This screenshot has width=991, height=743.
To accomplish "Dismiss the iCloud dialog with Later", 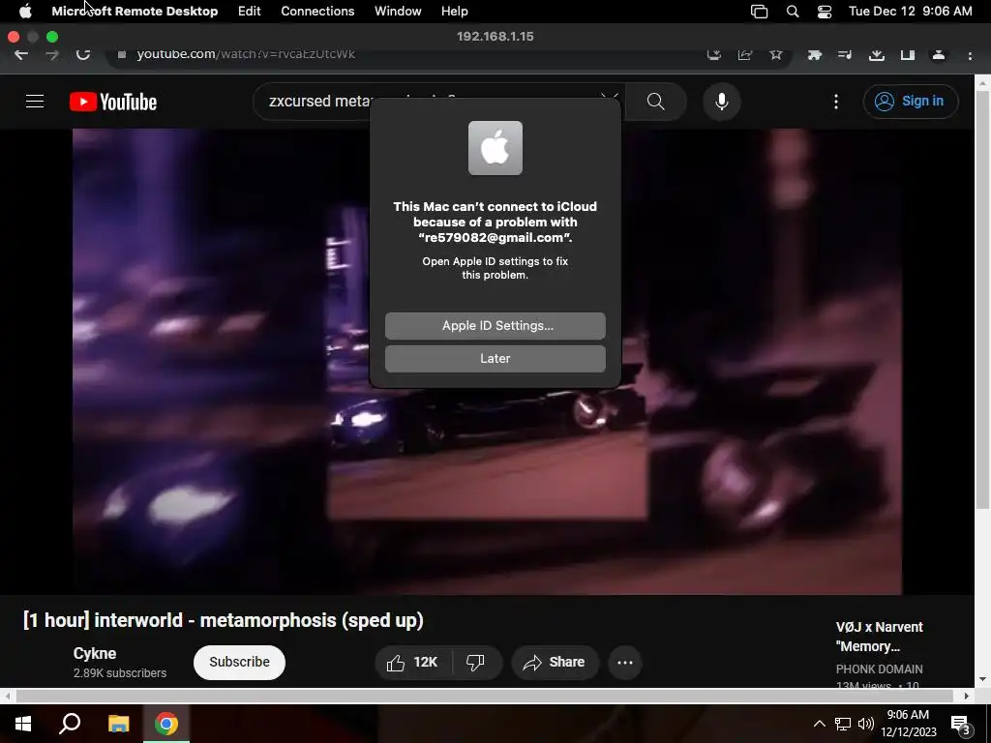I will tap(495, 358).
